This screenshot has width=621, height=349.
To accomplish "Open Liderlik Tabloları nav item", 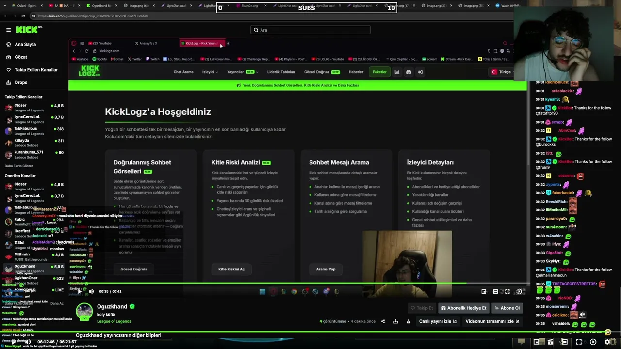I will pyautogui.click(x=281, y=72).
